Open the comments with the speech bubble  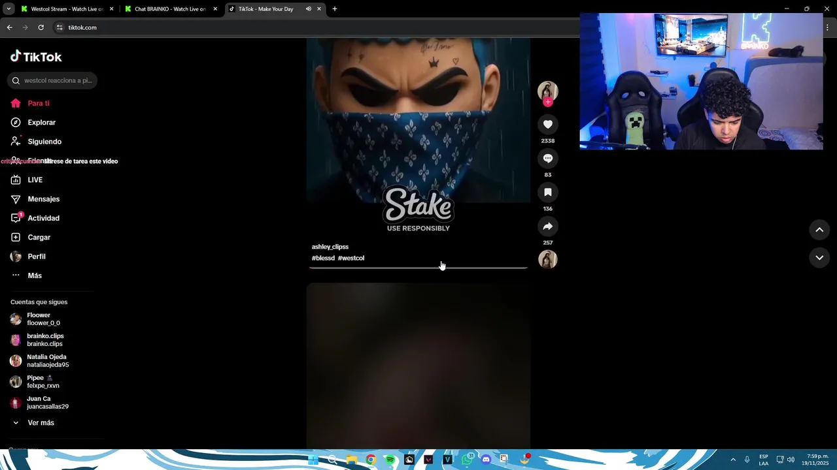coord(548,158)
